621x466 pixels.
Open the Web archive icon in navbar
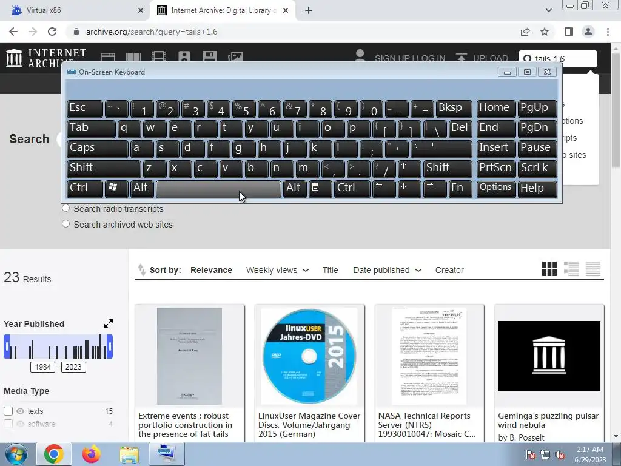[x=108, y=56]
